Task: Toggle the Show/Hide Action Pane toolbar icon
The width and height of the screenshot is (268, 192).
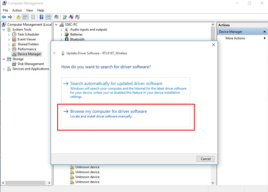Action: coord(48,17)
